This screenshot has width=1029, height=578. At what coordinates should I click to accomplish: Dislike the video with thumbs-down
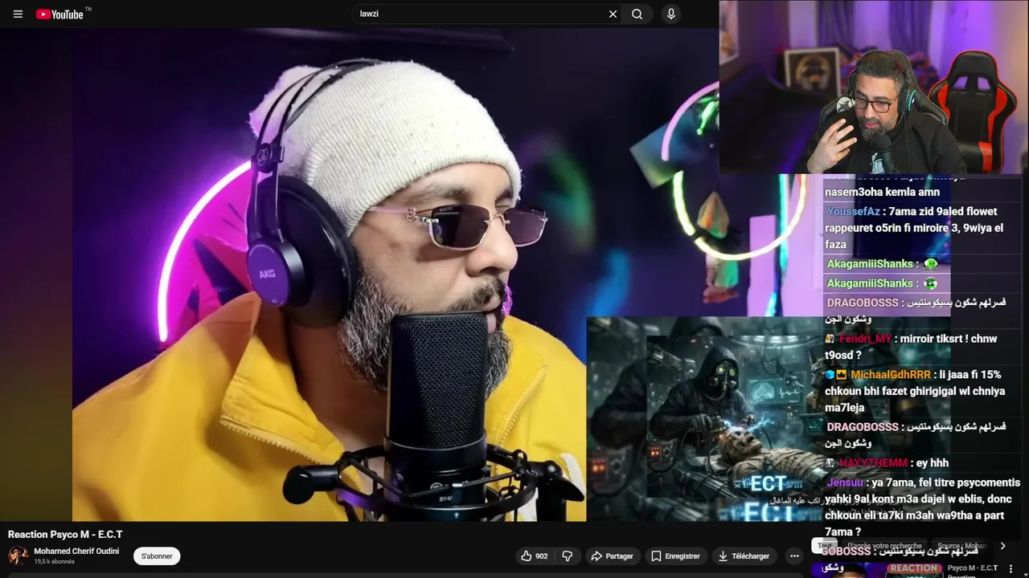(x=568, y=556)
